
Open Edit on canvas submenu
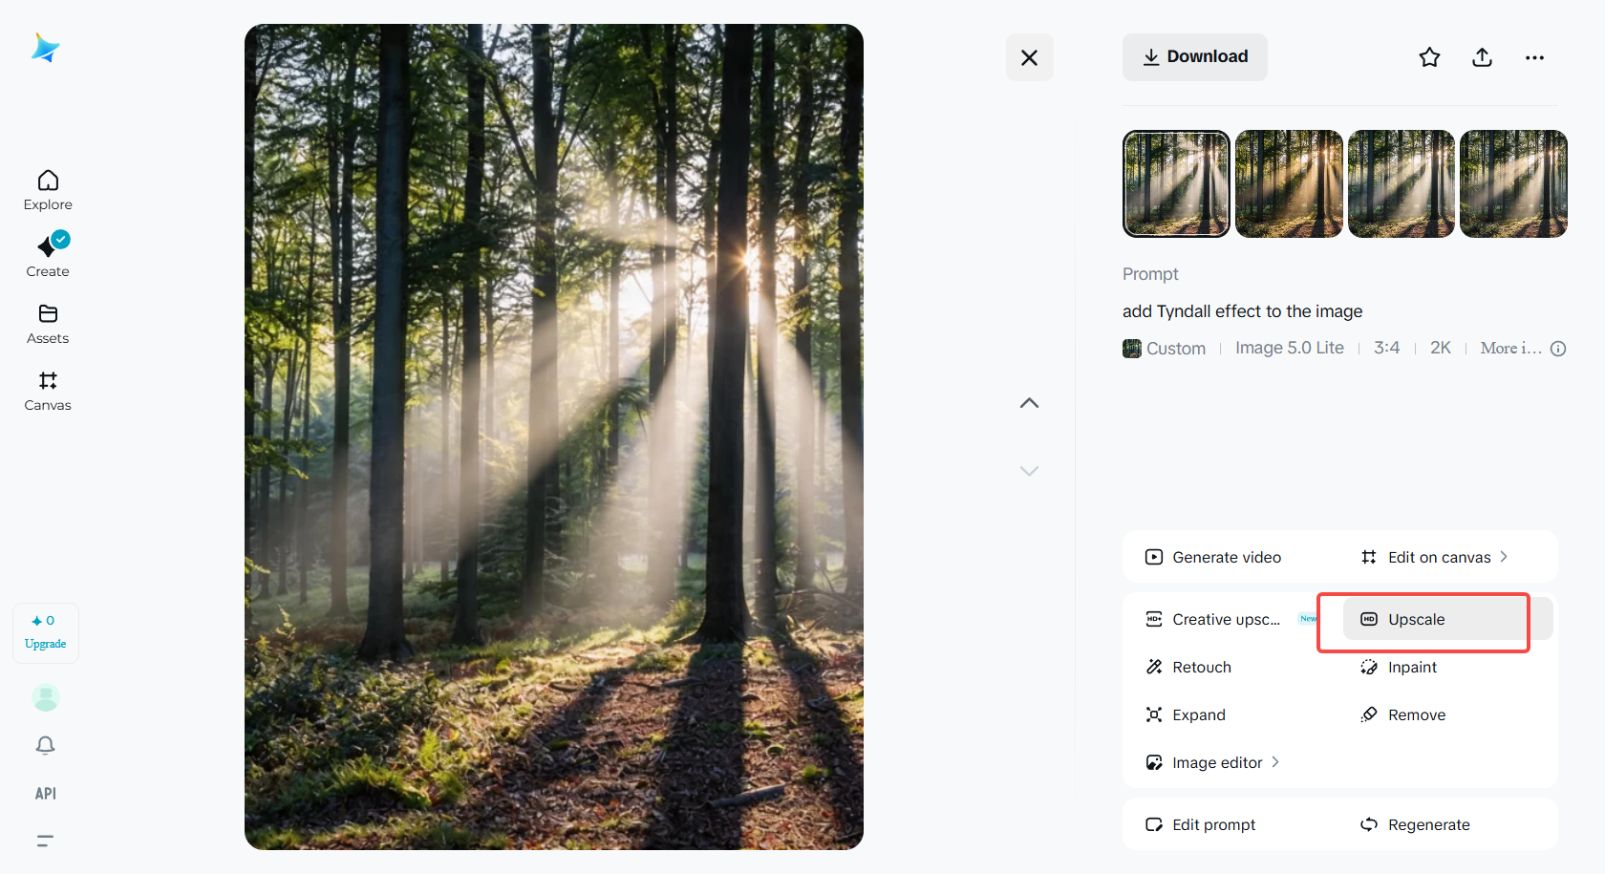(x=1434, y=557)
